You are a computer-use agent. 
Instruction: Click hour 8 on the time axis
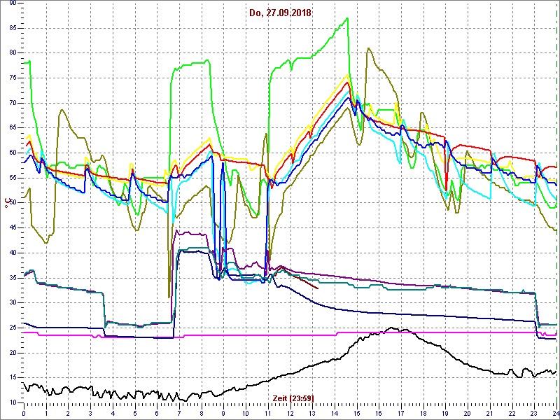click(x=201, y=413)
